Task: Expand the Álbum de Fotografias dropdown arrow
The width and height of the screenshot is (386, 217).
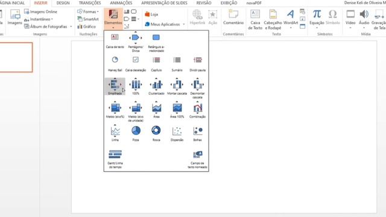Action: pos(71,27)
